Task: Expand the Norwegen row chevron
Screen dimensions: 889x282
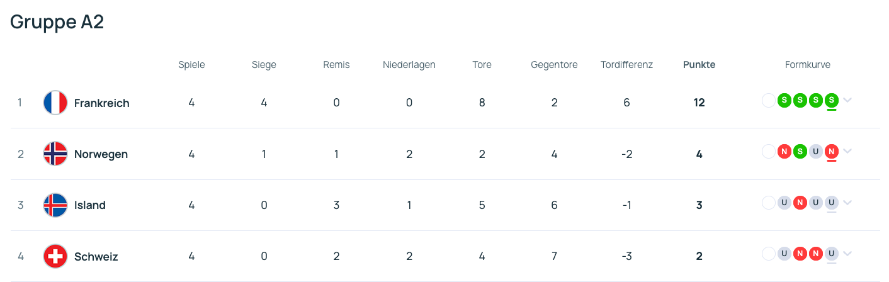Action: (847, 151)
